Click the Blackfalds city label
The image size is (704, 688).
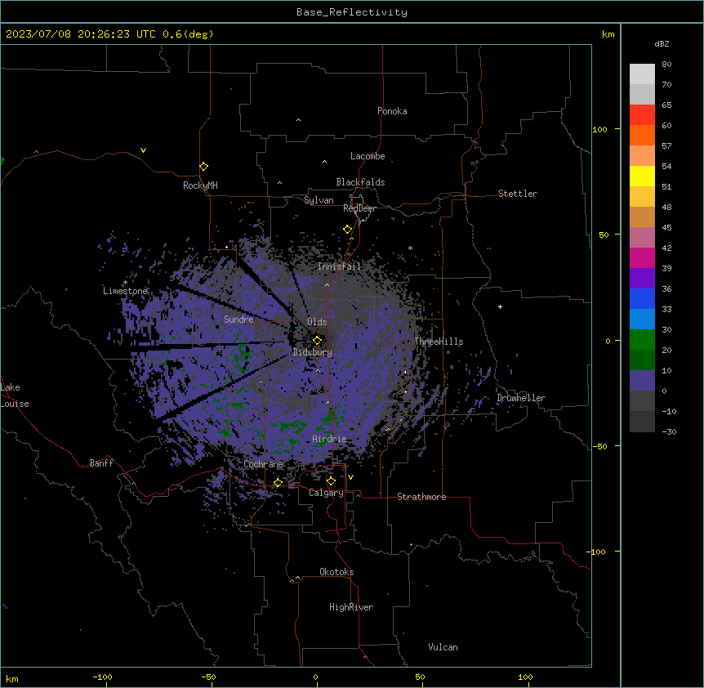click(360, 182)
